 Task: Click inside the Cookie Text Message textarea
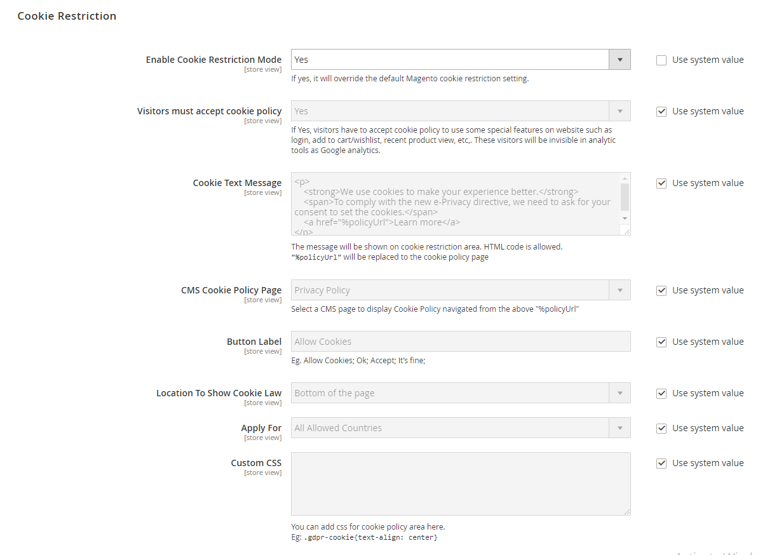(x=454, y=204)
